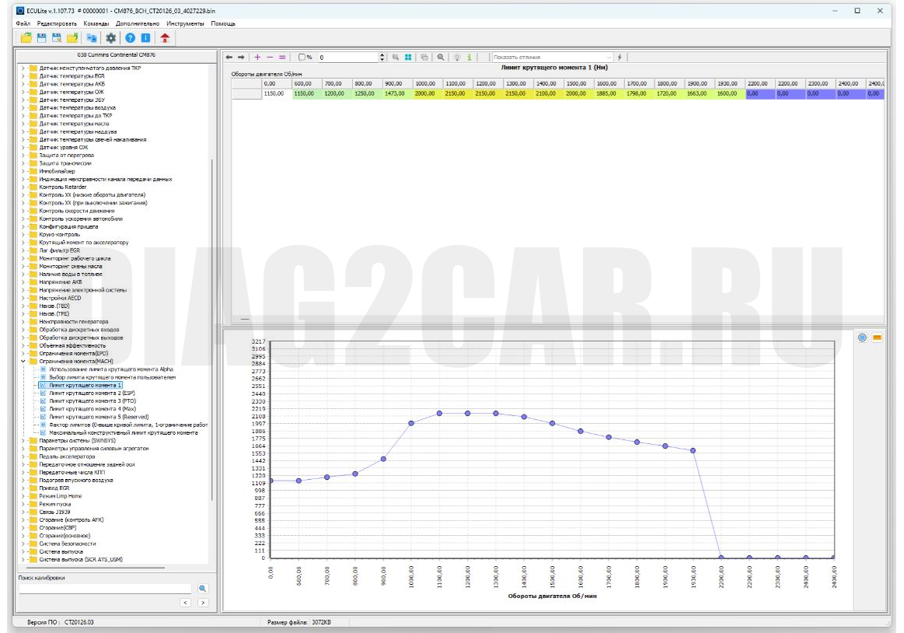Click the calibration search magnifier button
This screenshot has height=633, width=904.
(202, 589)
